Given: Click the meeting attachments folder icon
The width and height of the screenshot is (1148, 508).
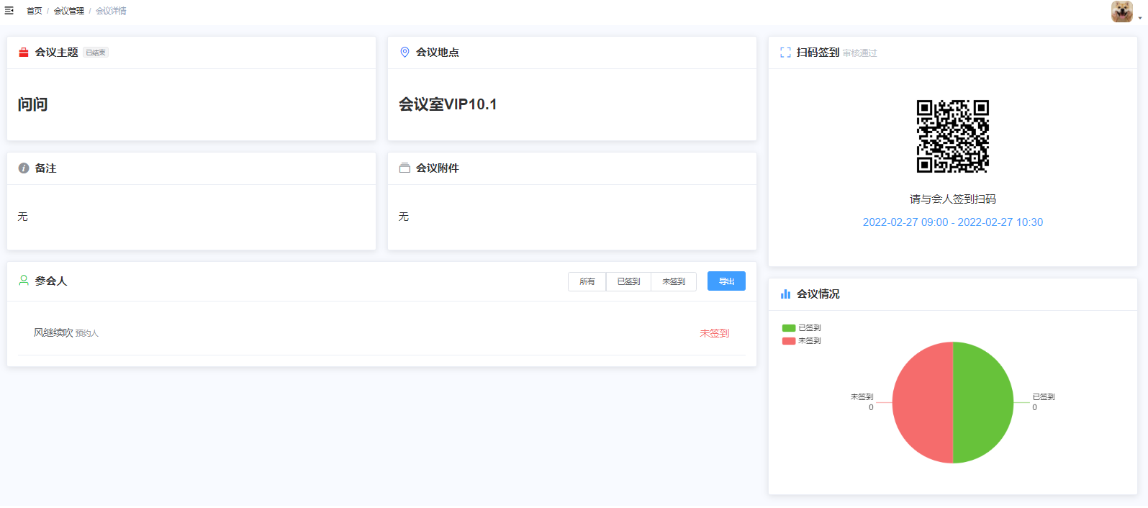Looking at the screenshot, I should point(404,168).
